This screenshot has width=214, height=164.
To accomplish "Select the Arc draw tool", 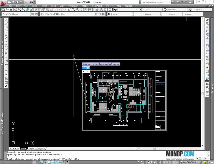I will 6,38.
